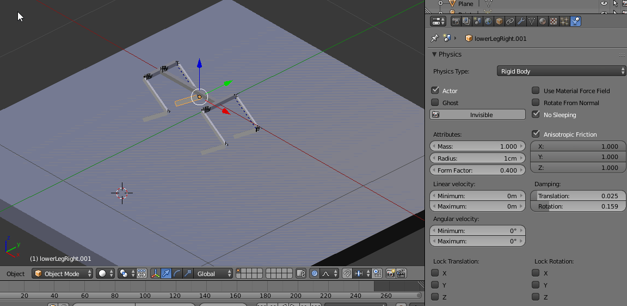Click the blue Z axis manipulator arrow
627x306 pixels.
pos(199,64)
